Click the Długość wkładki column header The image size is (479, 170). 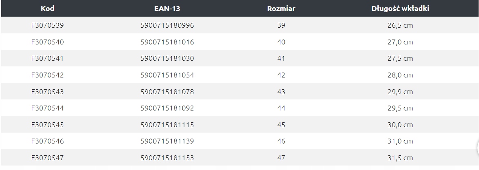pyautogui.click(x=400, y=9)
